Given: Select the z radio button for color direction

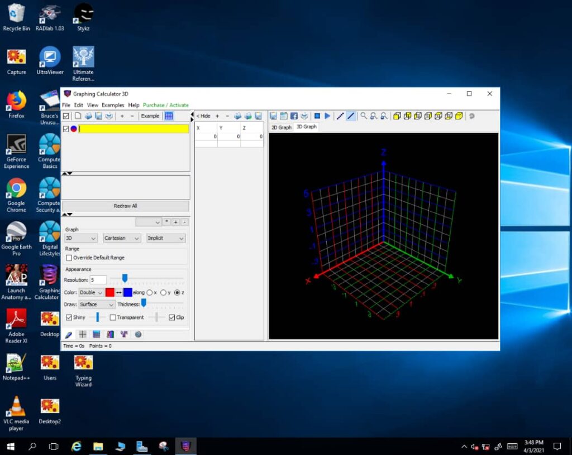Looking at the screenshot, I should [x=177, y=292].
